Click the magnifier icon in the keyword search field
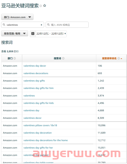This screenshot has width=127, height=164. [4, 25]
